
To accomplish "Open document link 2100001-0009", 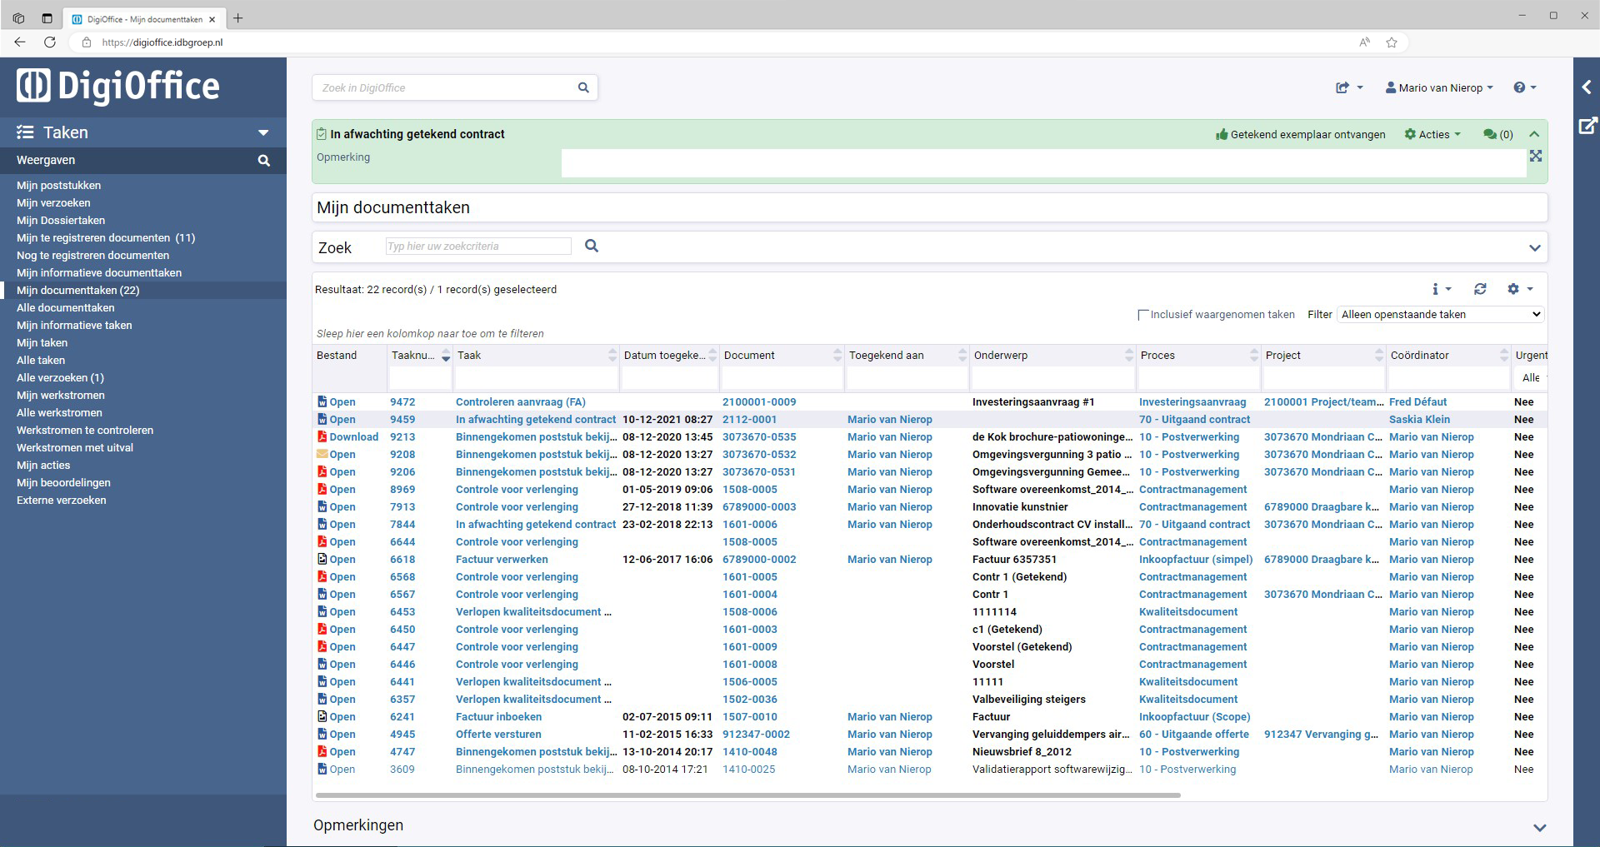I will 759,402.
